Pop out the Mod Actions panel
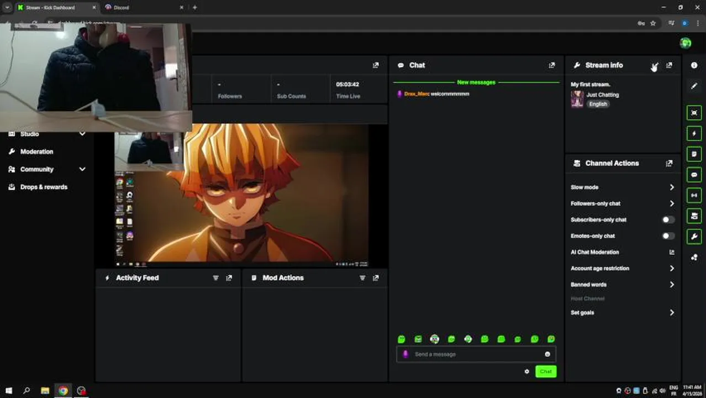Screen dimensions: 706x398 tap(376, 278)
